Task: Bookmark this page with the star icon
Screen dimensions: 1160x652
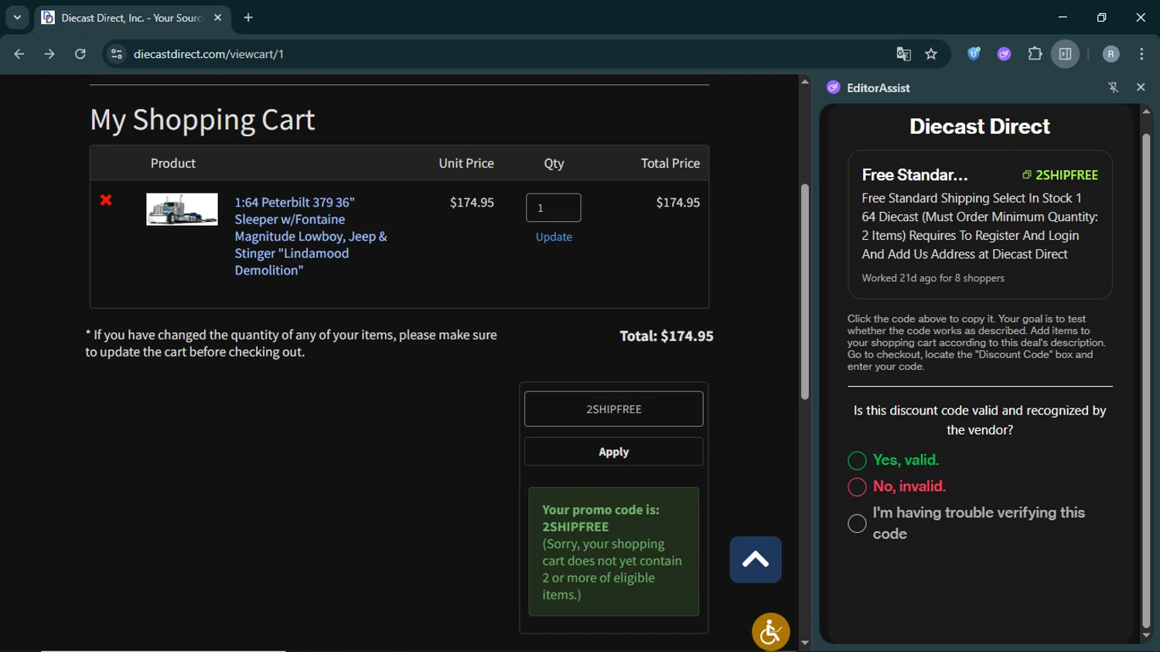Action: click(931, 54)
